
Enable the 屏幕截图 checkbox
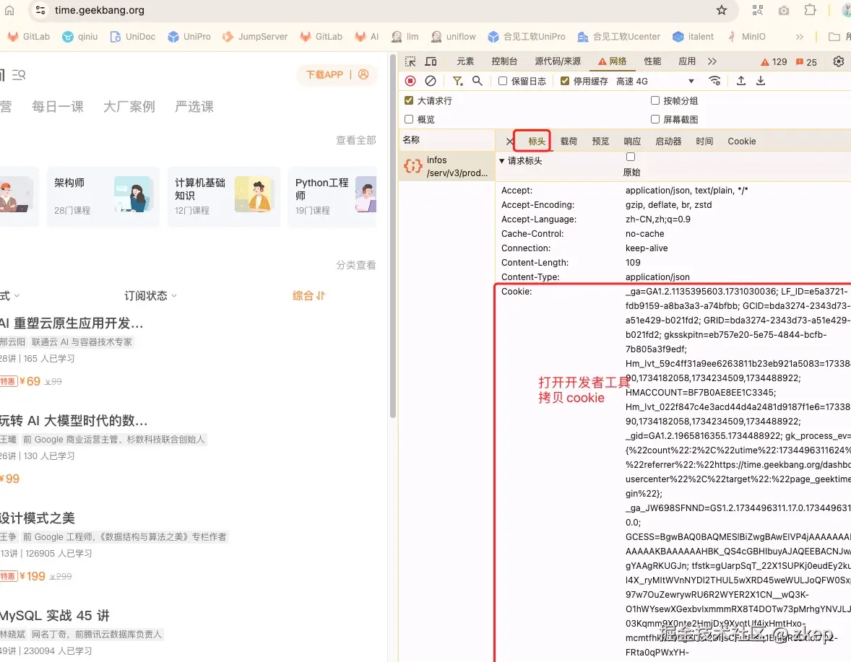coord(655,119)
